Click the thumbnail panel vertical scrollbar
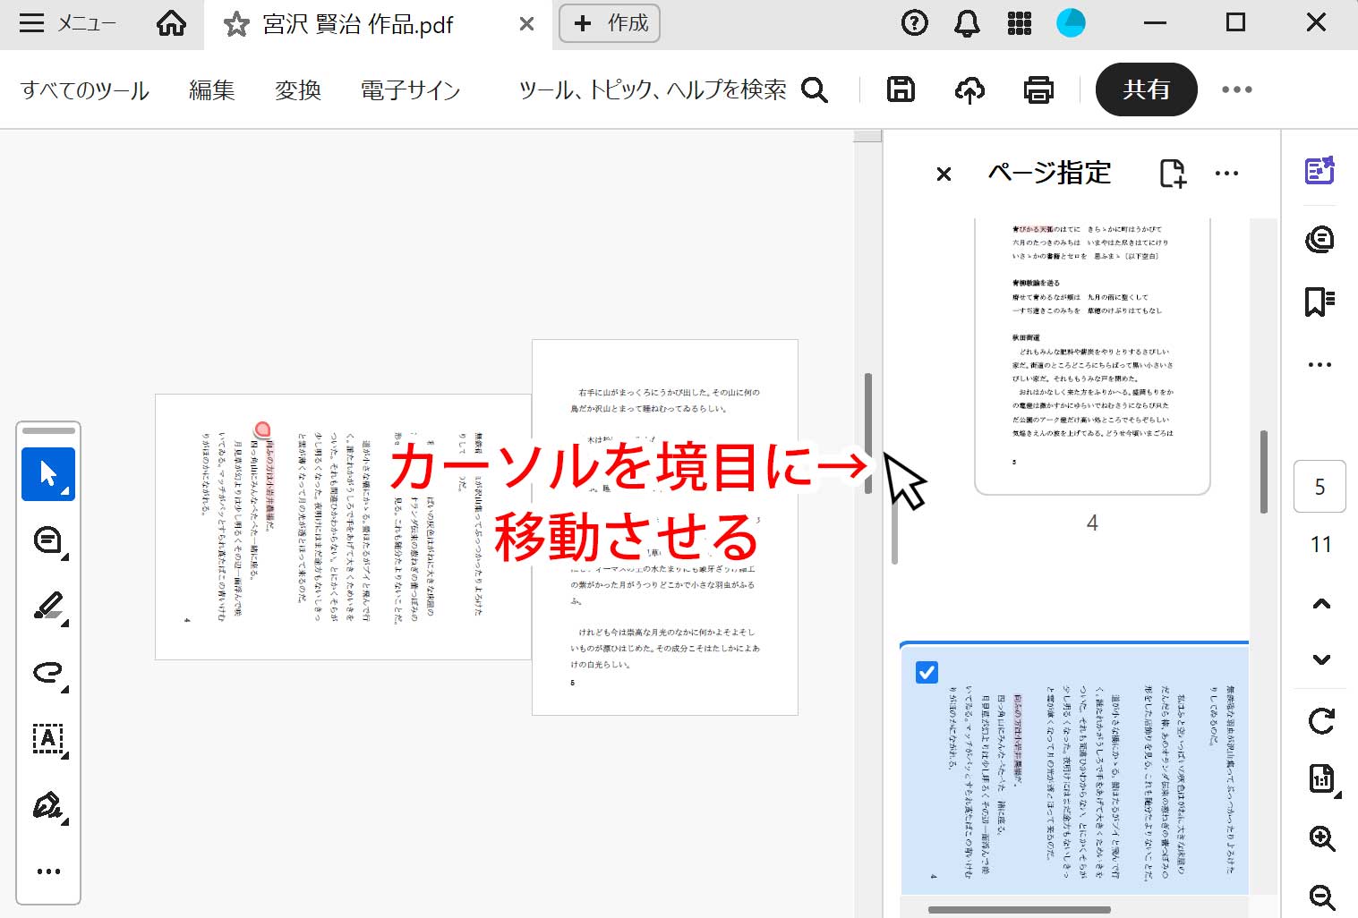 (1264, 472)
